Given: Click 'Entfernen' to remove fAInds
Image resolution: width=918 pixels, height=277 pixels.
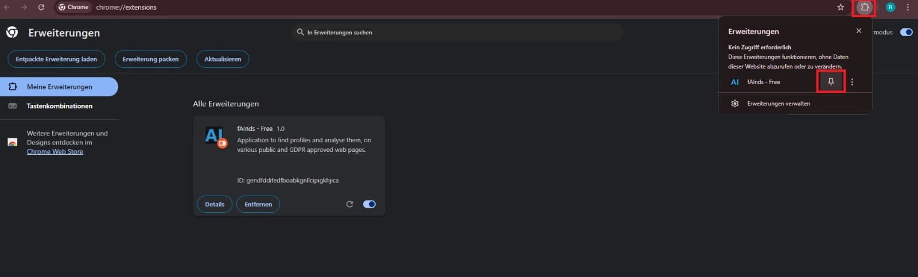Looking at the screenshot, I should (258, 204).
